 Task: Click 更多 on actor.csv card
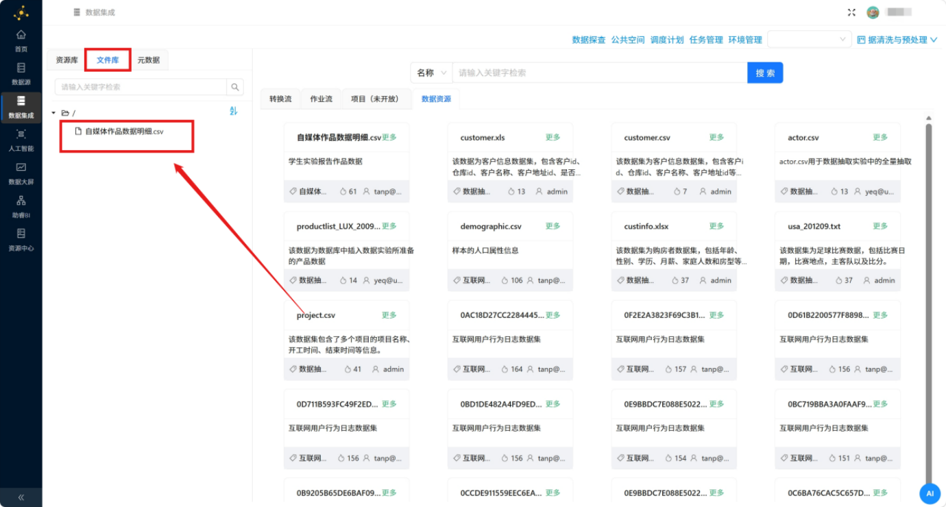click(880, 138)
